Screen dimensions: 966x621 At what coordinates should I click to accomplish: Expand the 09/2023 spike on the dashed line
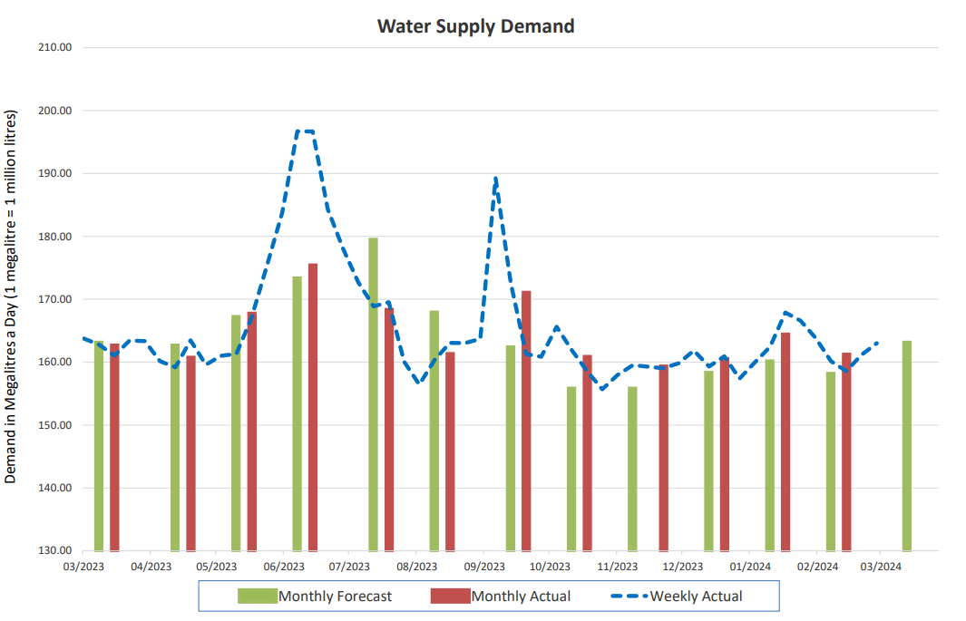pyautogui.click(x=495, y=178)
